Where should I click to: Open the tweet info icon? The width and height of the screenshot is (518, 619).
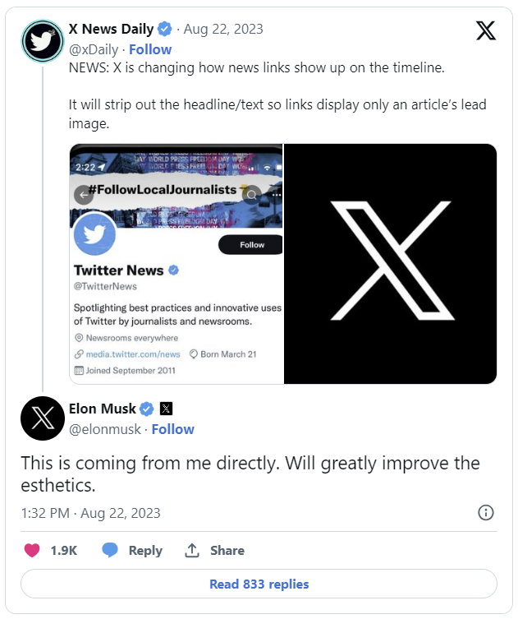pos(486,513)
